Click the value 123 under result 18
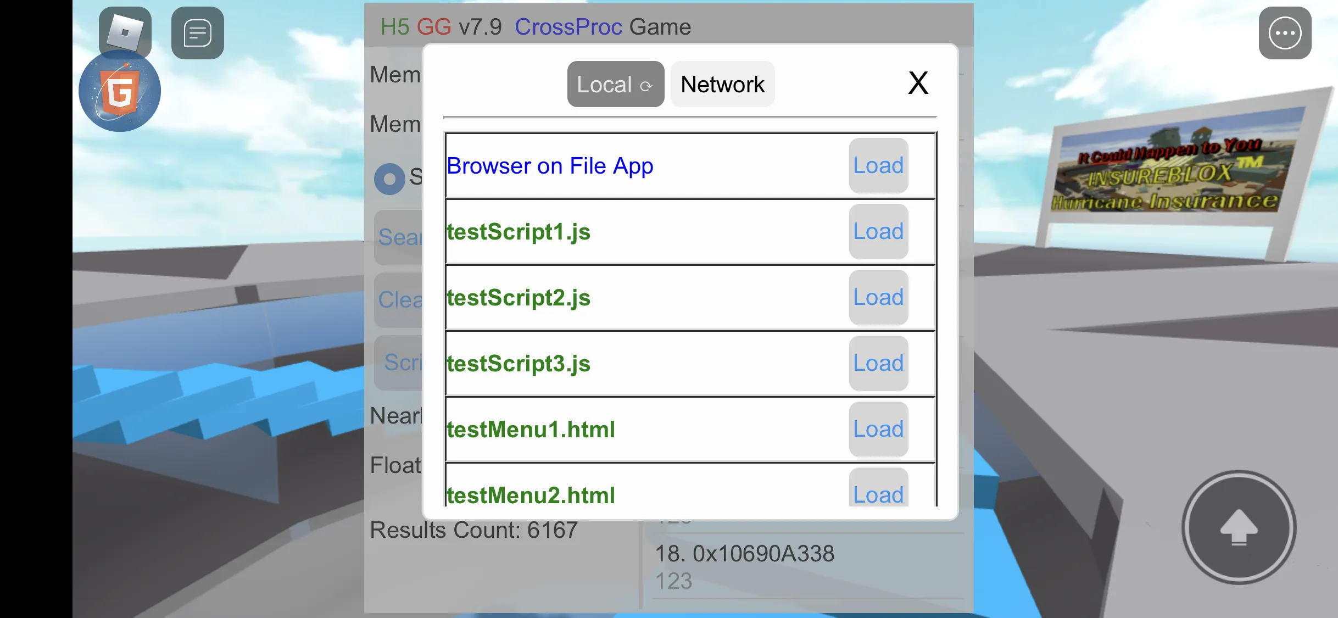The image size is (1338, 618). pos(673,581)
